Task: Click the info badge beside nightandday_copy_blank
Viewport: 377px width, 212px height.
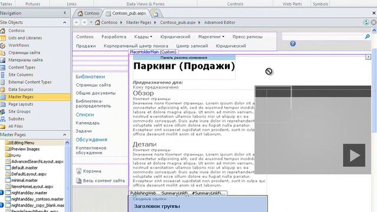Action: [x=1, y=206]
